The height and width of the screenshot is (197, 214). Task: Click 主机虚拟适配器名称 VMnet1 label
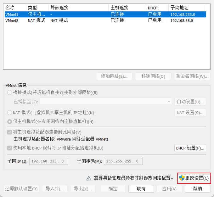click(x=61, y=139)
